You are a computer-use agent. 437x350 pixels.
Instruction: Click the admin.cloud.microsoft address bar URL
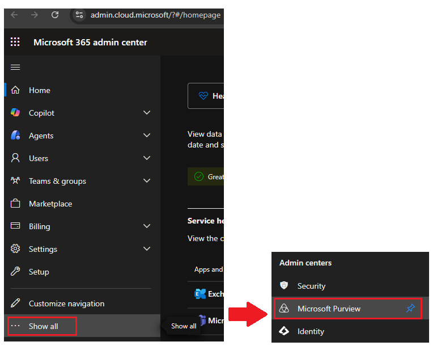click(x=155, y=15)
